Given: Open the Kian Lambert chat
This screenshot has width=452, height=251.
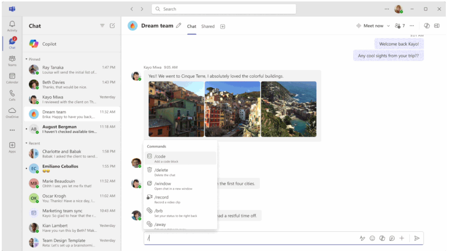Looking at the screenshot, I should pyautogui.click(x=72, y=228).
